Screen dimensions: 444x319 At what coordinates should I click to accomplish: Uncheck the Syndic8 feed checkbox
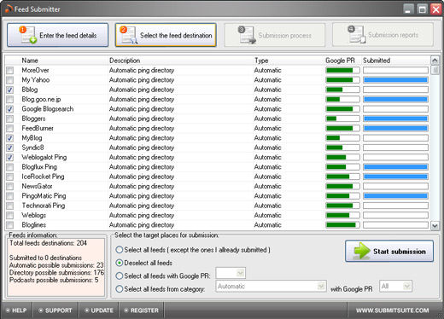pos(10,148)
